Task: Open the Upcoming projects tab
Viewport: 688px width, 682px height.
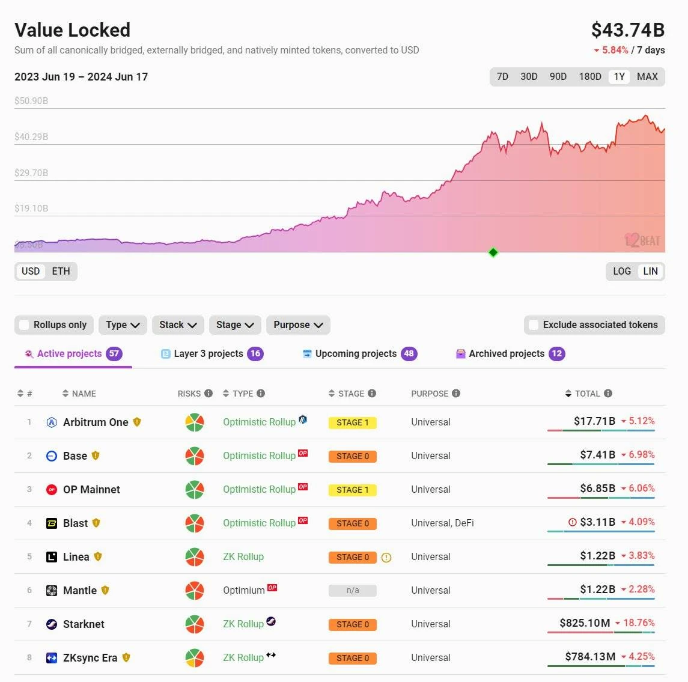Action: [x=359, y=353]
